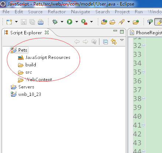Image resolution: width=162 pixels, height=153 pixels.
Task: Click the green Run button
Action: pyautogui.click(x=70, y=22)
